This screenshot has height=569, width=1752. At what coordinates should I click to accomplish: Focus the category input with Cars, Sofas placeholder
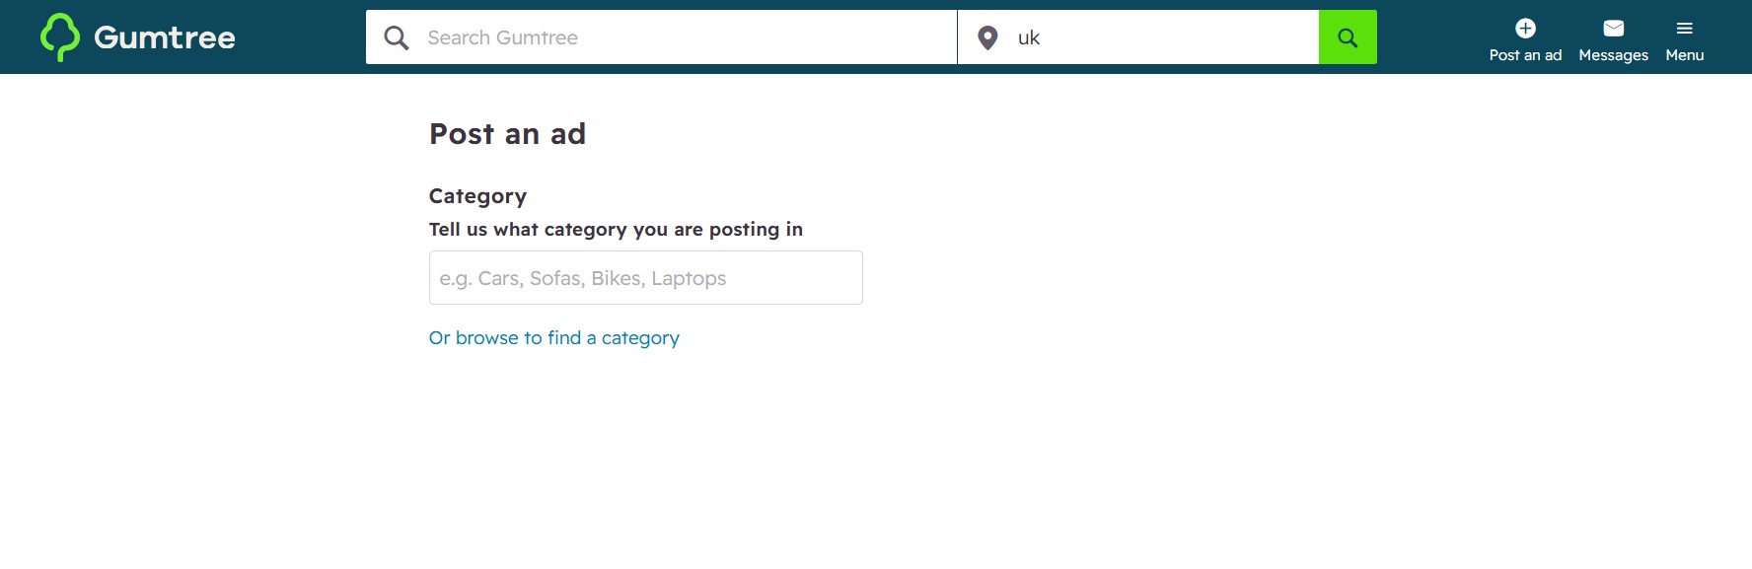point(646,278)
